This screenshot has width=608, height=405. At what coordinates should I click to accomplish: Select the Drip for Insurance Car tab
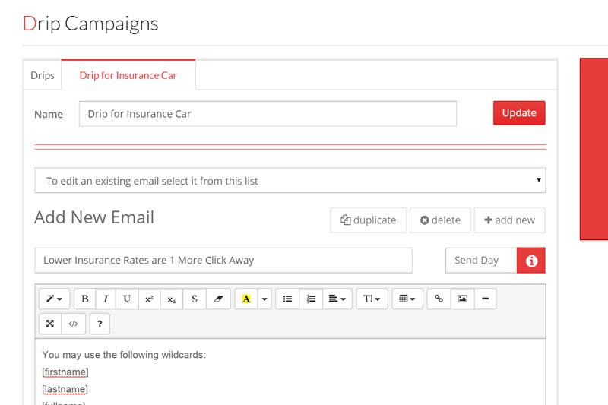[128, 75]
